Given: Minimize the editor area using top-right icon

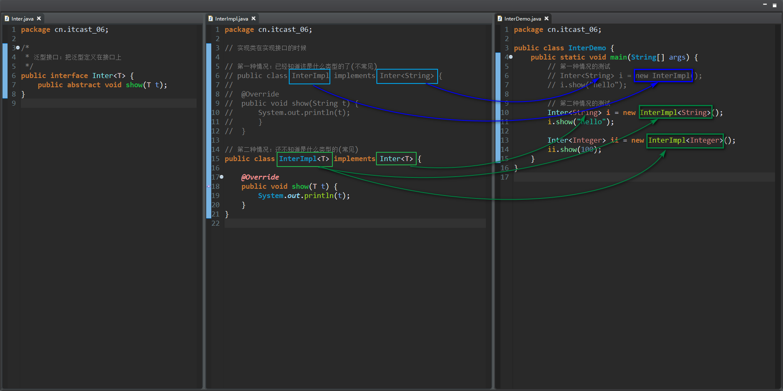Looking at the screenshot, I should pyautogui.click(x=765, y=5).
